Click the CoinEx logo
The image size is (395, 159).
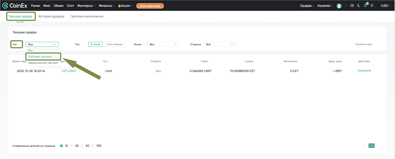pyautogui.click(x=15, y=6)
